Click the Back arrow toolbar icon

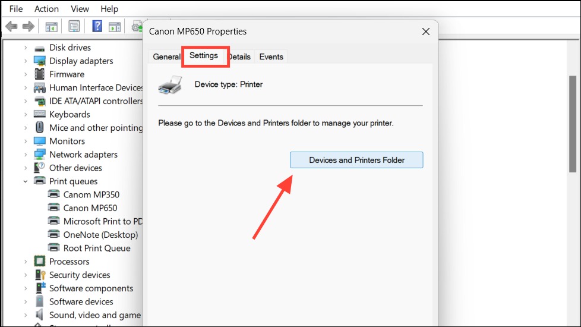(x=11, y=26)
